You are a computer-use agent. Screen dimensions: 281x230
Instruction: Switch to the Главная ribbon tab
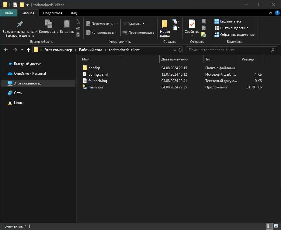point(28,13)
